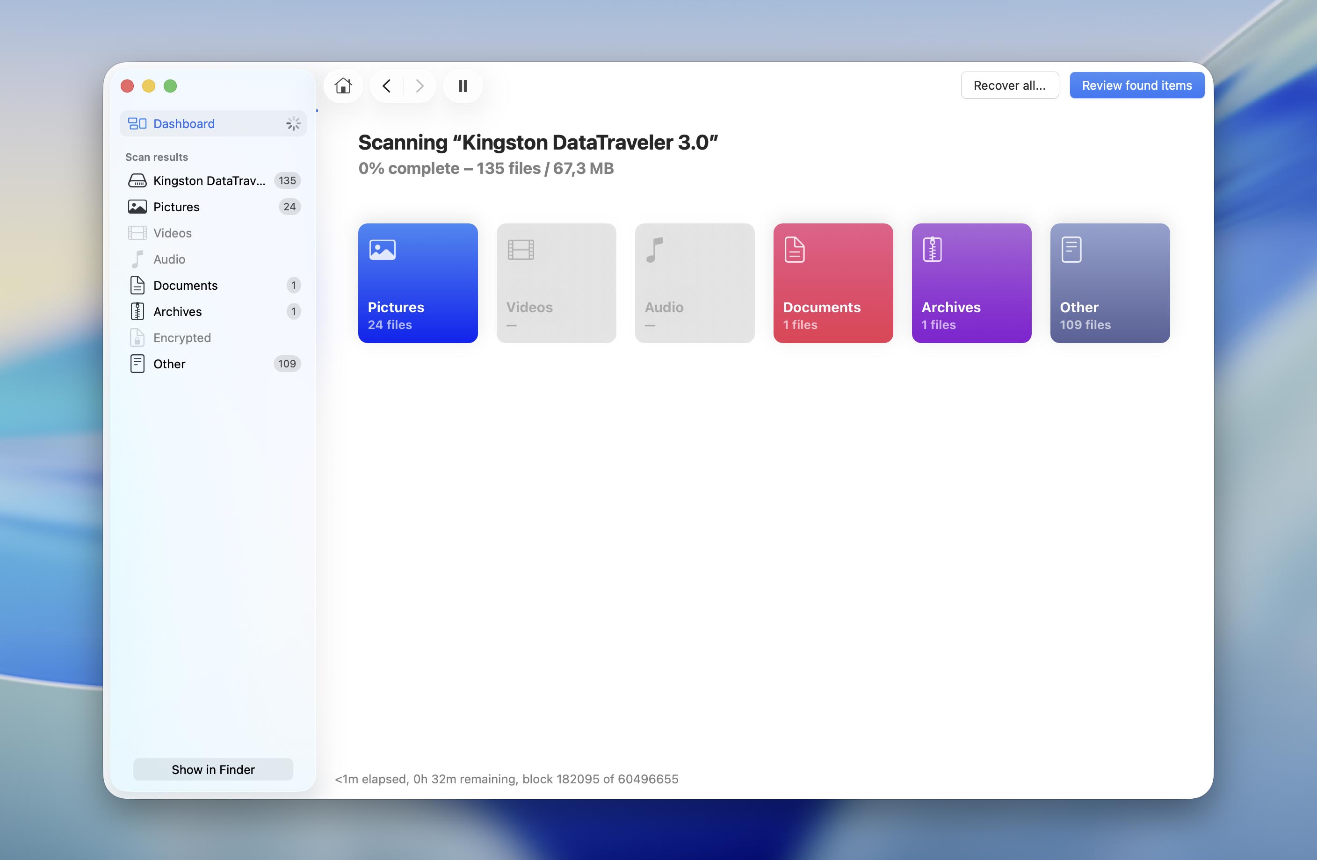Select Audio in the sidebar
This screenshot has height=860, width=1317.
213,259
